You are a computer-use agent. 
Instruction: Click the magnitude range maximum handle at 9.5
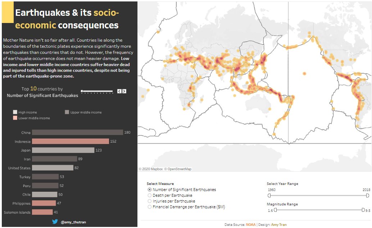[363, 210]
